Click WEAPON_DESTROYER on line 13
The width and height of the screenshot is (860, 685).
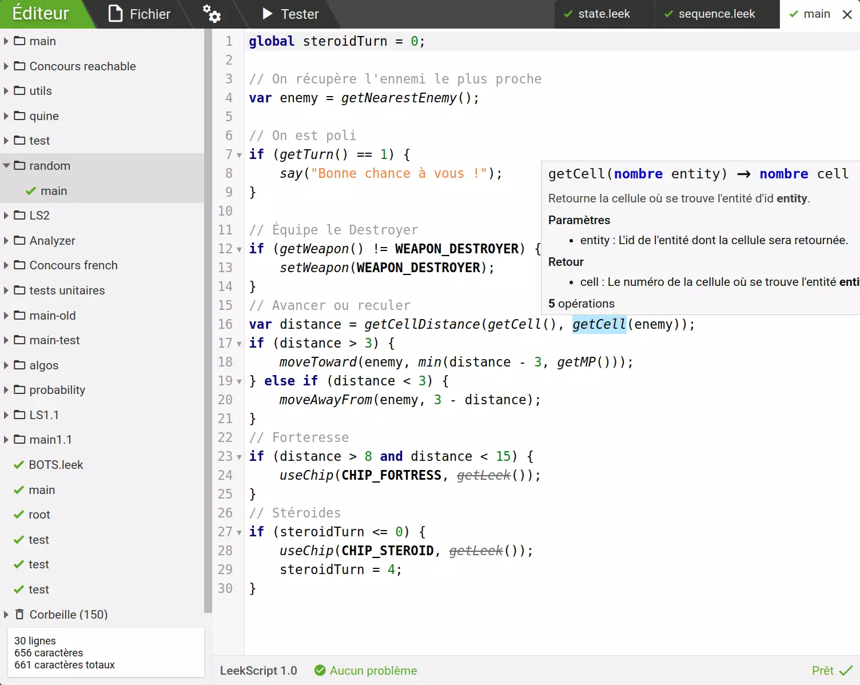point(419,268)
